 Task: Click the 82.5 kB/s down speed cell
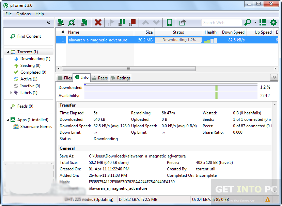pyautogui.click(x=236, y=40)
